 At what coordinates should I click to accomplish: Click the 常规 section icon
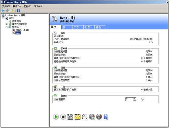tap(55, 33)
